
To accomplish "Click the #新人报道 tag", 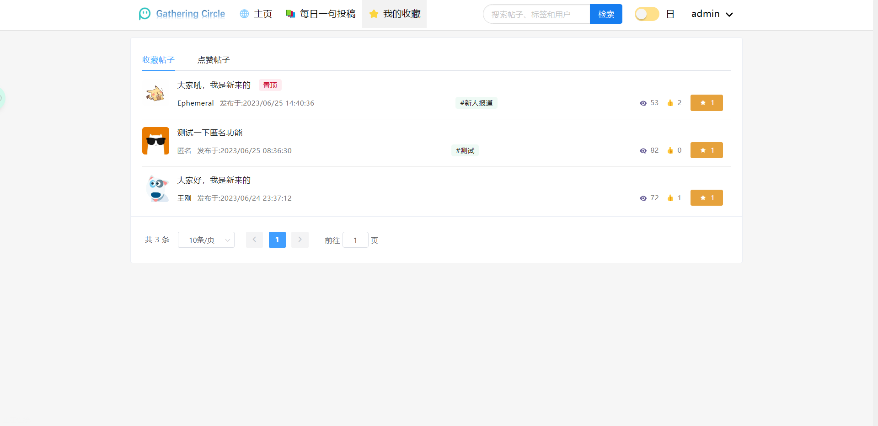I will click(476, 103).
